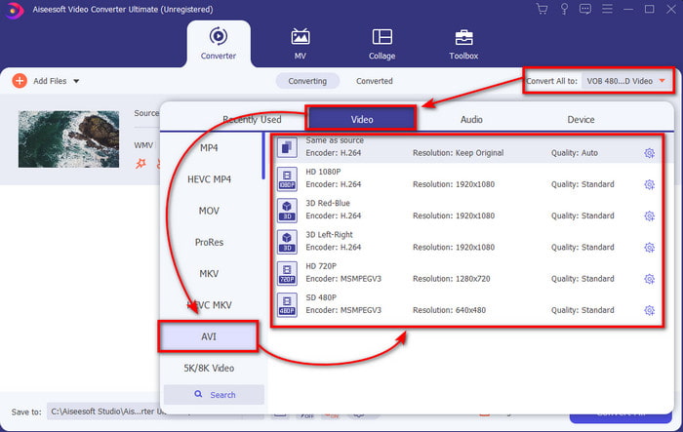Choose 5K/8K Video format
Viewport: 683px width, 432px height.
pos(209,369)
